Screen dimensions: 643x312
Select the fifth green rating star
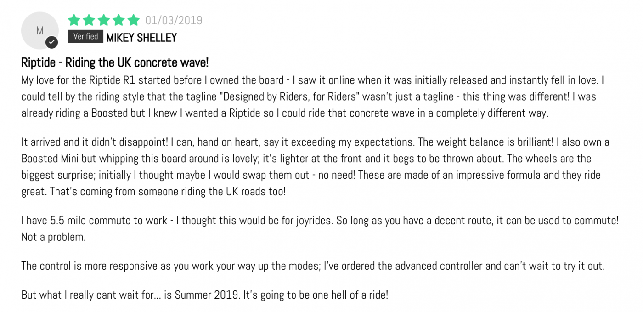pos(134,20)
